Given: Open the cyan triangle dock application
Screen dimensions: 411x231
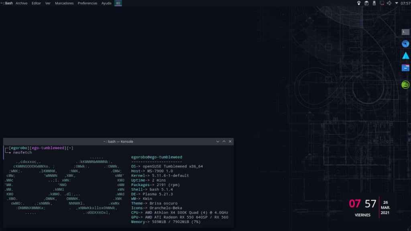Looking at the screenshot, I should (405, 56).
